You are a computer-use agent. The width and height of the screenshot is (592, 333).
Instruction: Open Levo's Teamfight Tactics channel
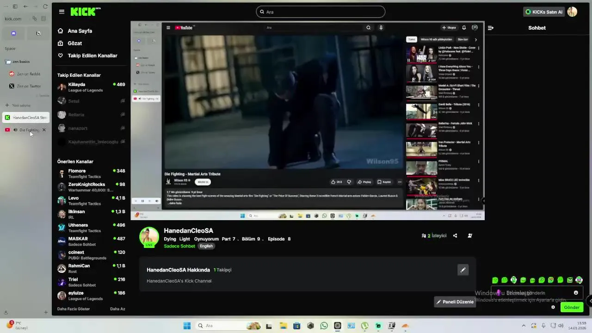[x=91, y=201]
